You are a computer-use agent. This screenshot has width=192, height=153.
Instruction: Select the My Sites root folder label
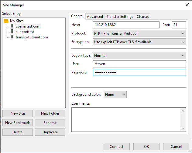[x=17, y=21]
